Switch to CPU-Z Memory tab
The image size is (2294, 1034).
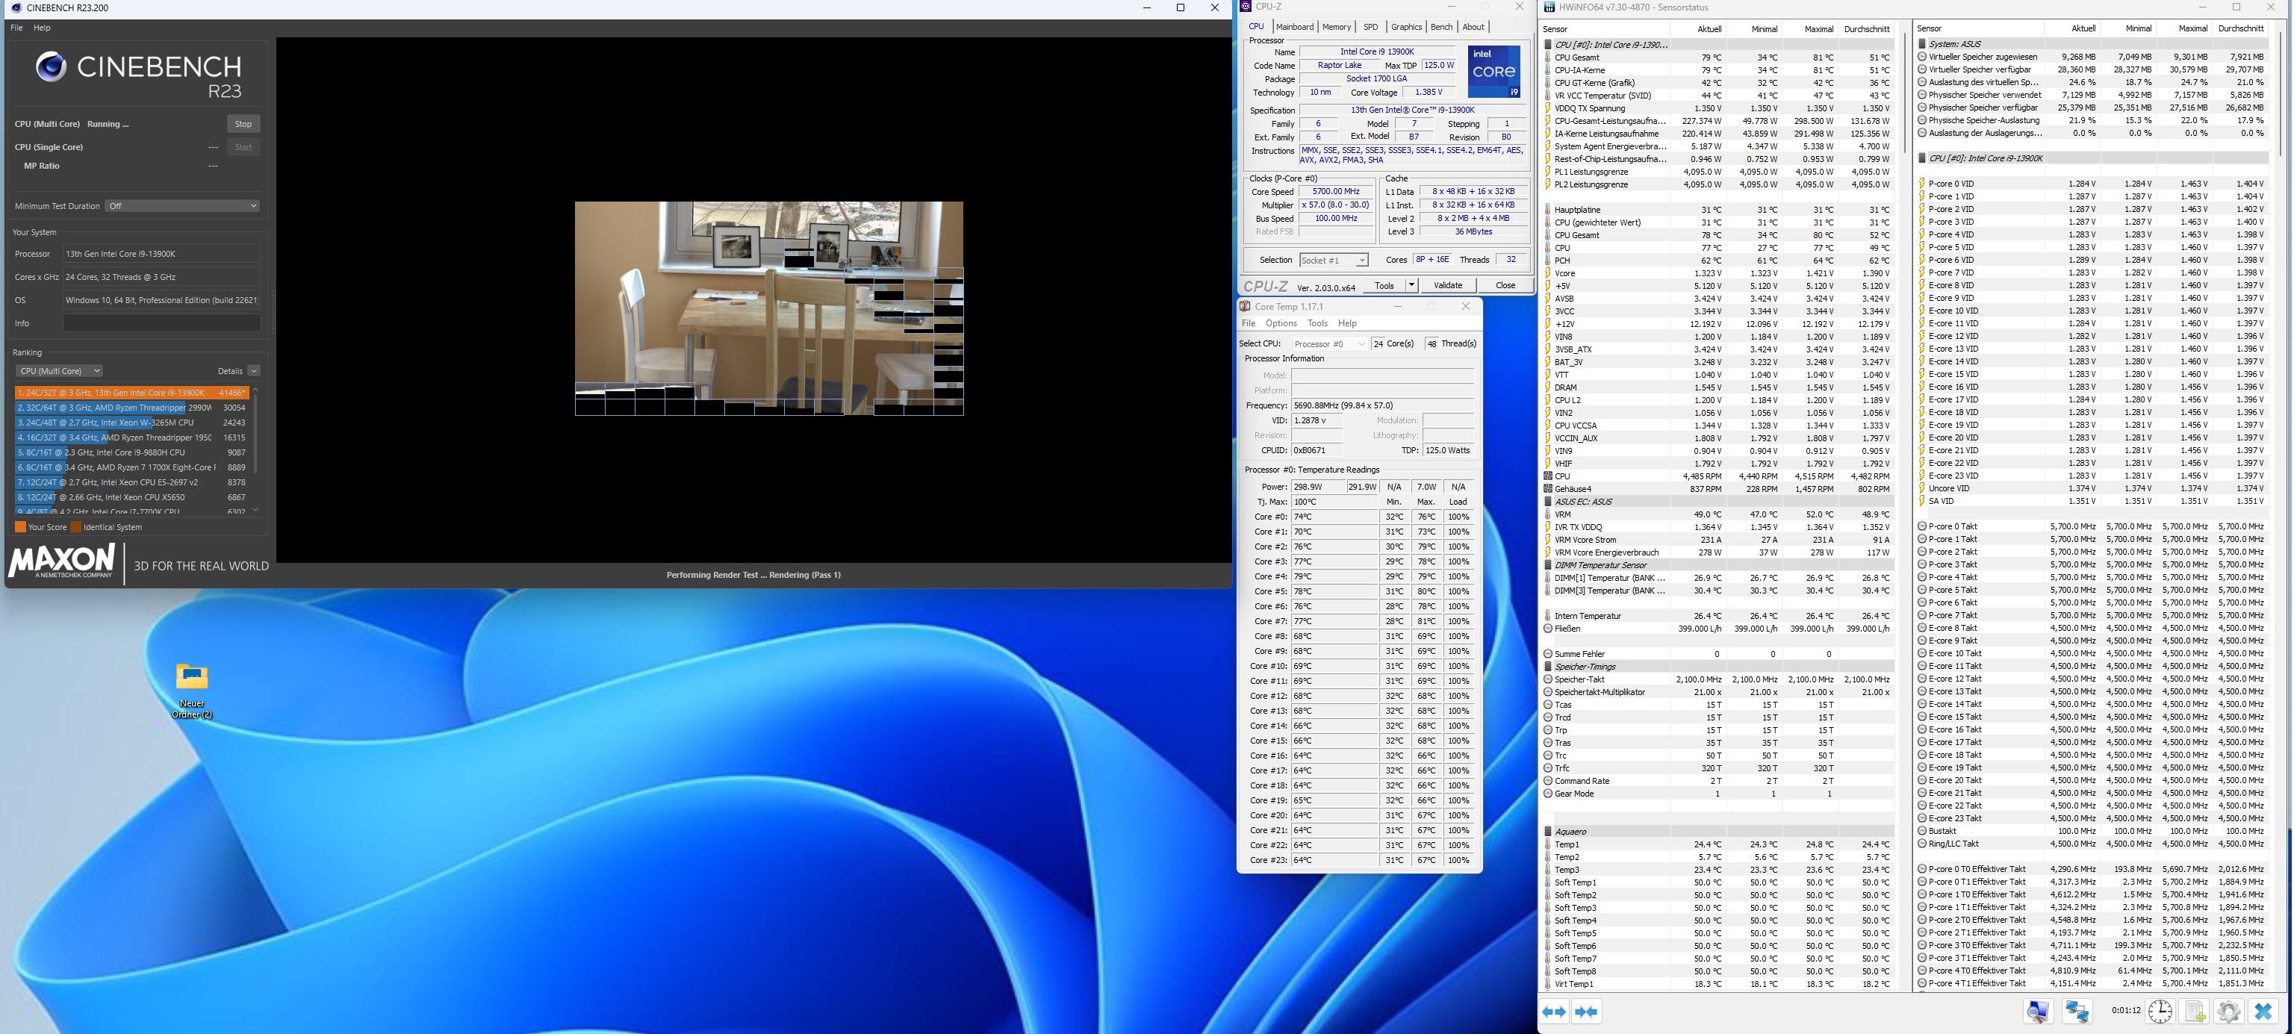click(1336, 27)
